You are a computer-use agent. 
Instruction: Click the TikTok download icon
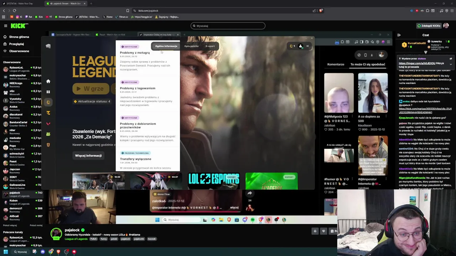(x=372, y=55)
